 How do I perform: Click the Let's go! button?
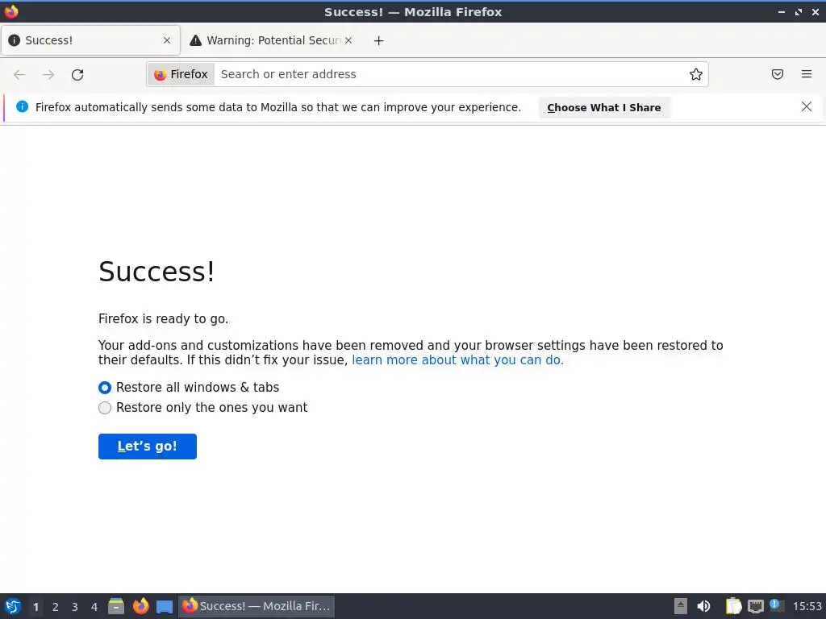coord(148,447)
